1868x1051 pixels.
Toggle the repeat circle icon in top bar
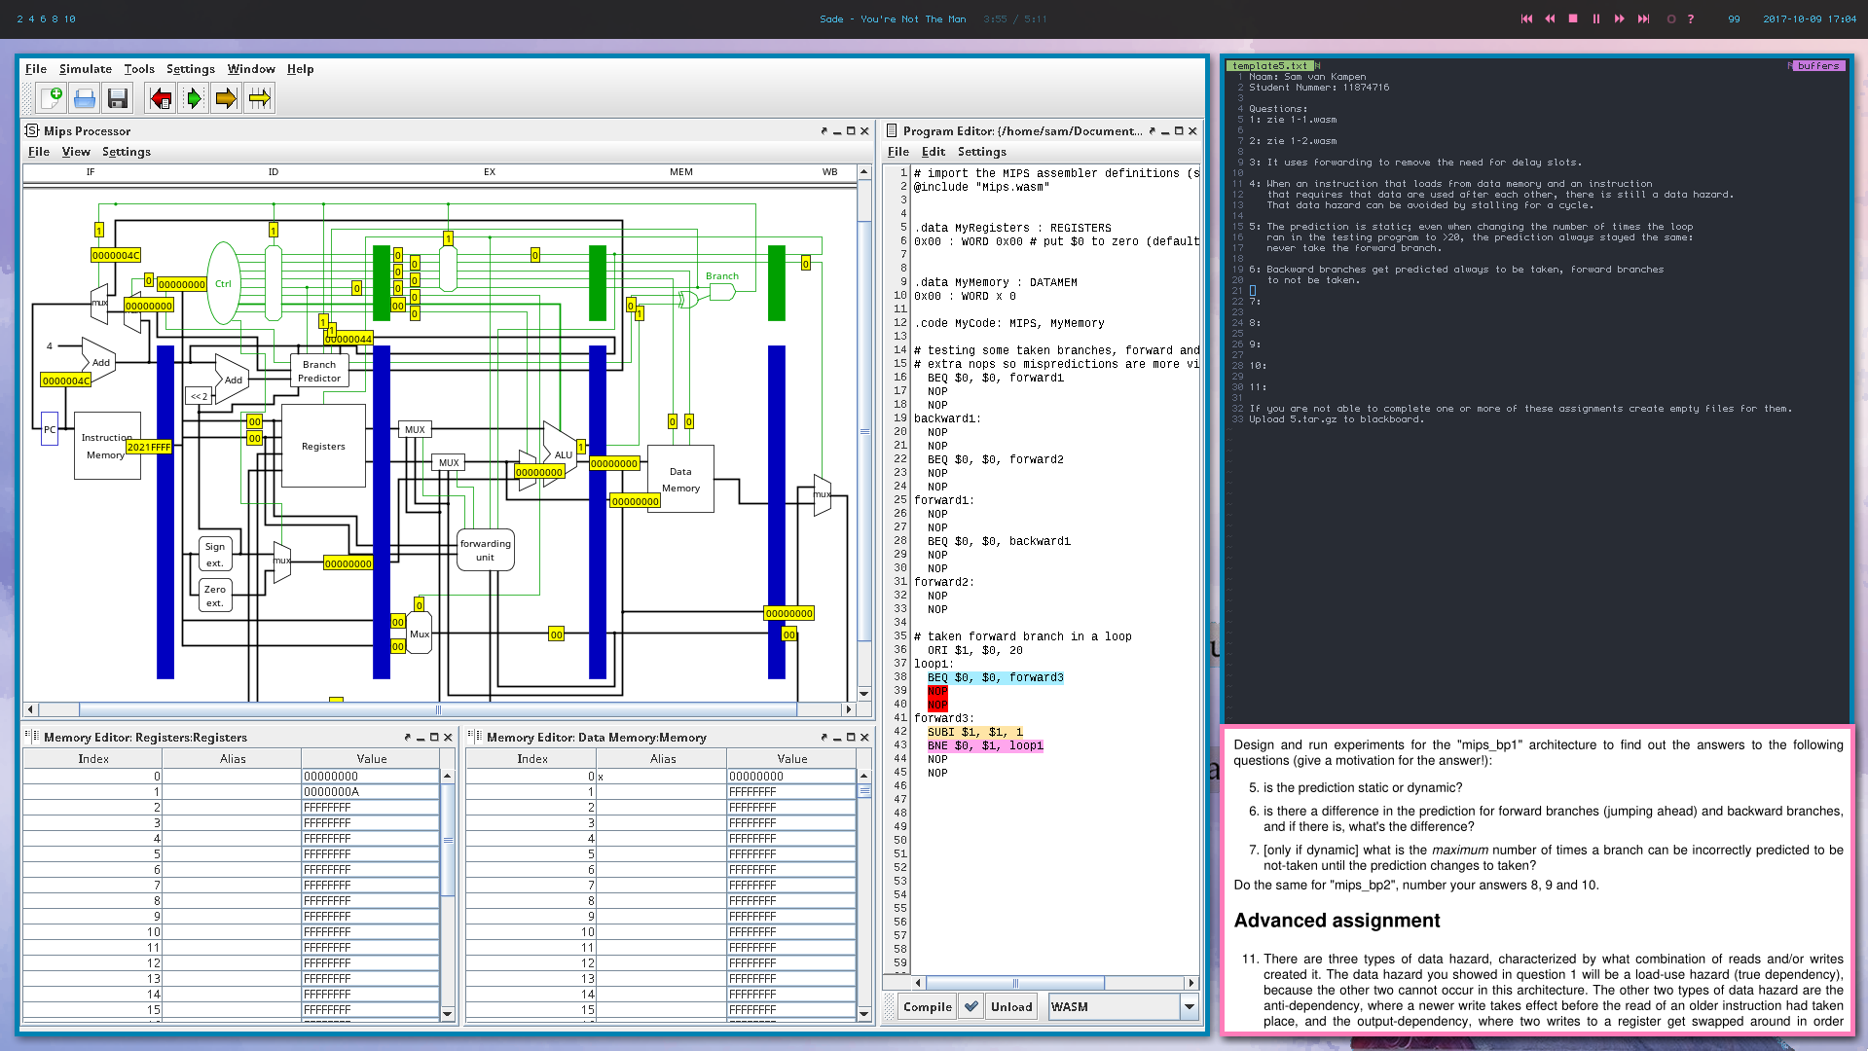1671,18
